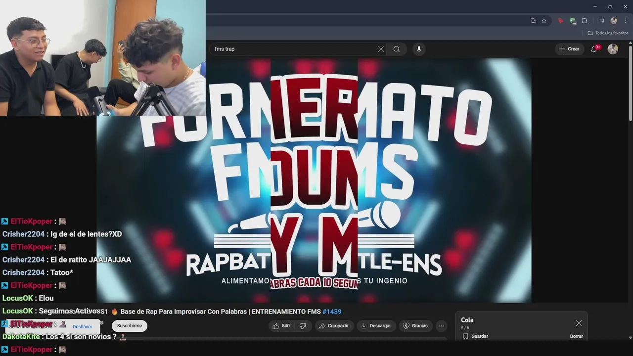
Task: Click the scrollbar down arrow
Action: tap(630, 337)
